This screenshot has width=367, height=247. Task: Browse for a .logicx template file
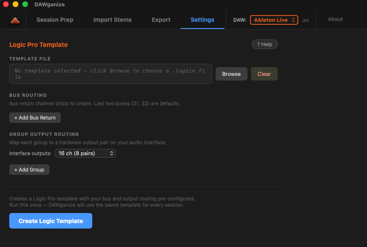click(x=231, y=74)
